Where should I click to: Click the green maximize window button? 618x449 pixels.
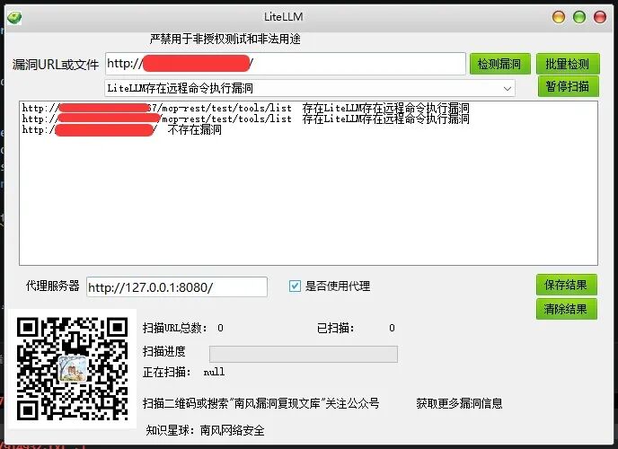579,17
